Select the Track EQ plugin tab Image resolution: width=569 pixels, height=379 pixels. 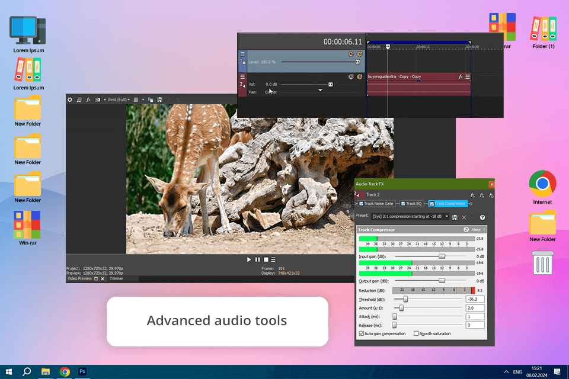411,204
